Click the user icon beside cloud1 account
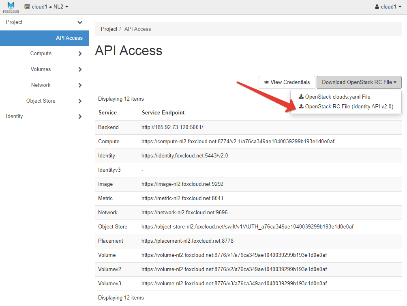Image resolution: width=407 pixels, height=306 pixels. [x=377, y=7]
